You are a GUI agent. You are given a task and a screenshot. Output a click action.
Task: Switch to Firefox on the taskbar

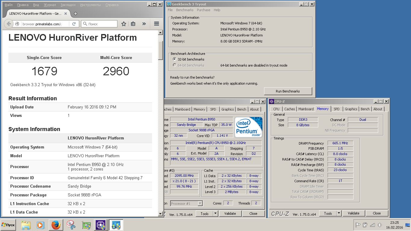[x=56, y=225]
